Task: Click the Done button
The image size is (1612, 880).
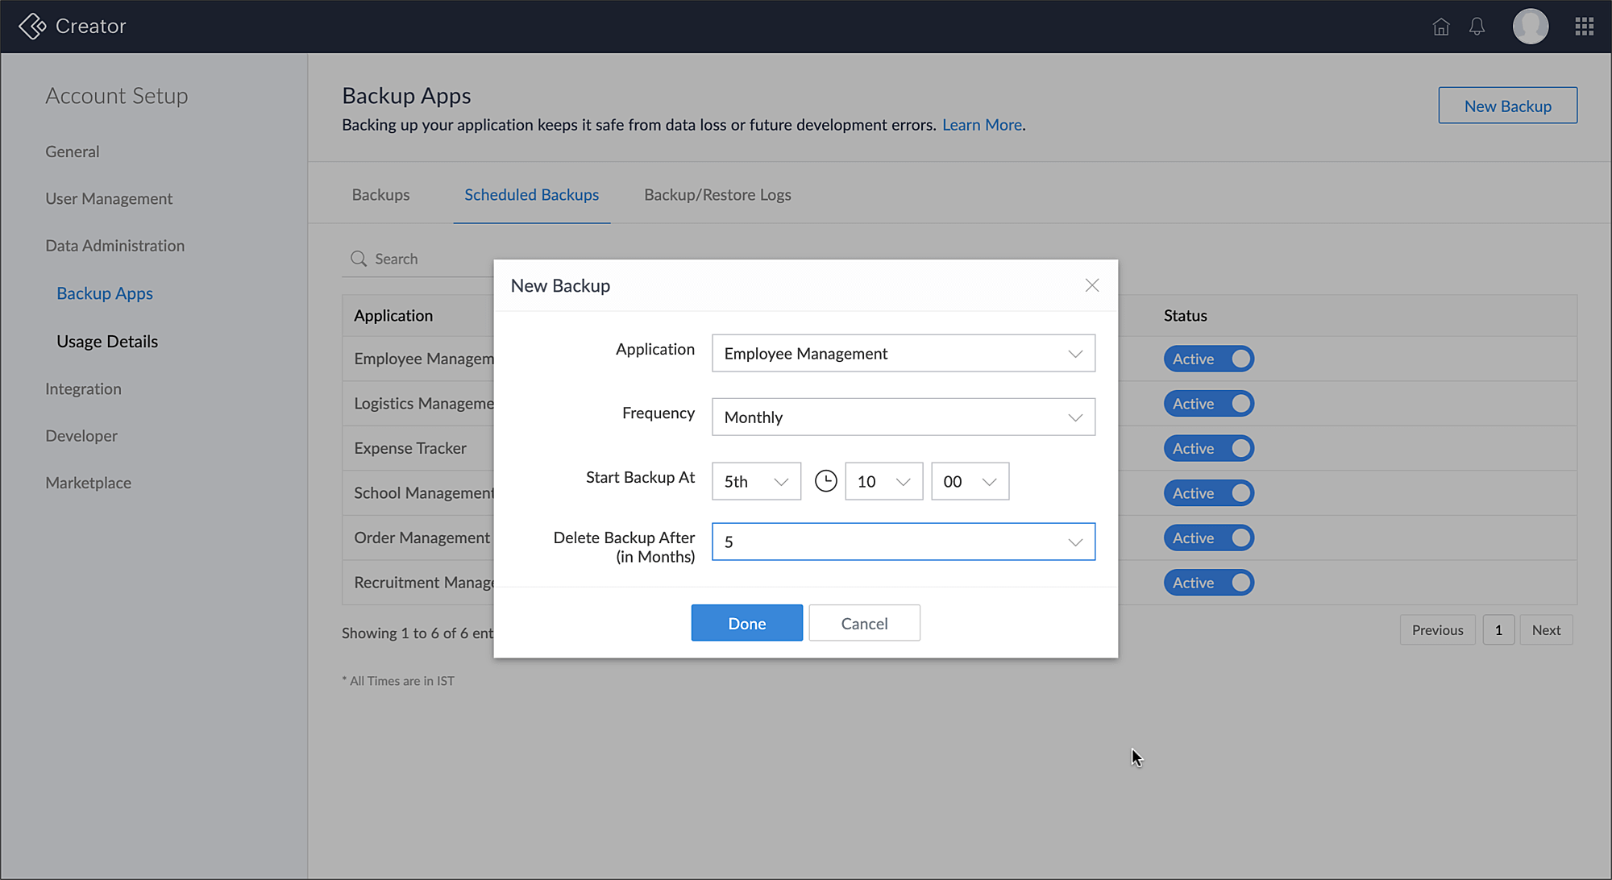Action: pos(746,623)
